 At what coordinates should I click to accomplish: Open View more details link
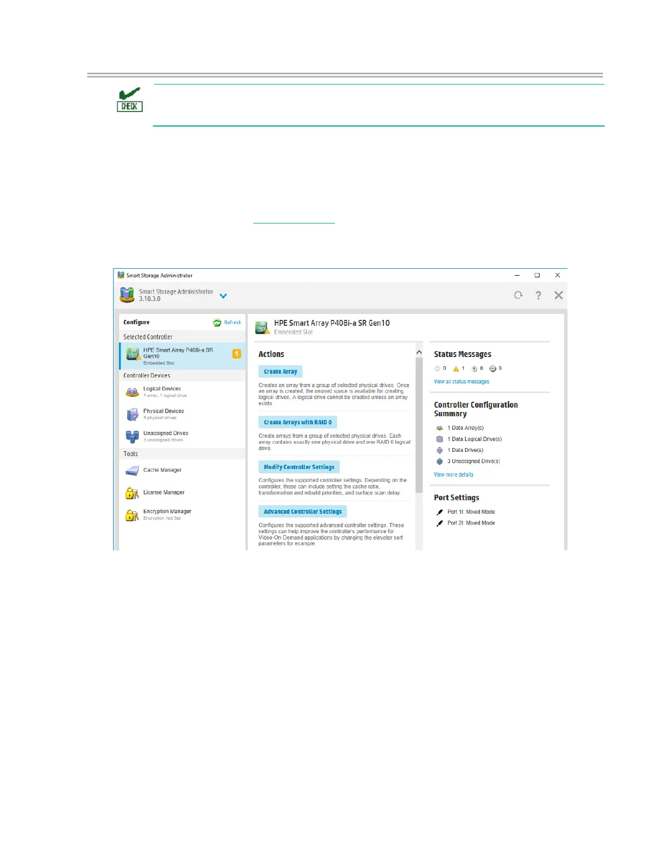click(x=454, y=475)
